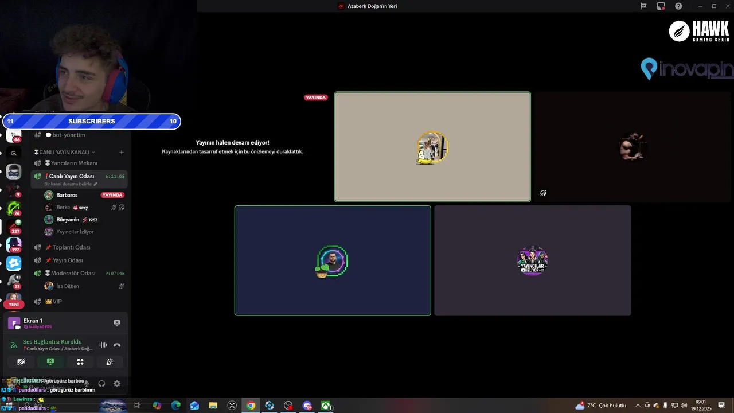This screenshot has height=413, width=734.
Task: Click the plus icon beside CANLI YAYIN KANALI
Action: pyautogui.click(x=122, y=152)
